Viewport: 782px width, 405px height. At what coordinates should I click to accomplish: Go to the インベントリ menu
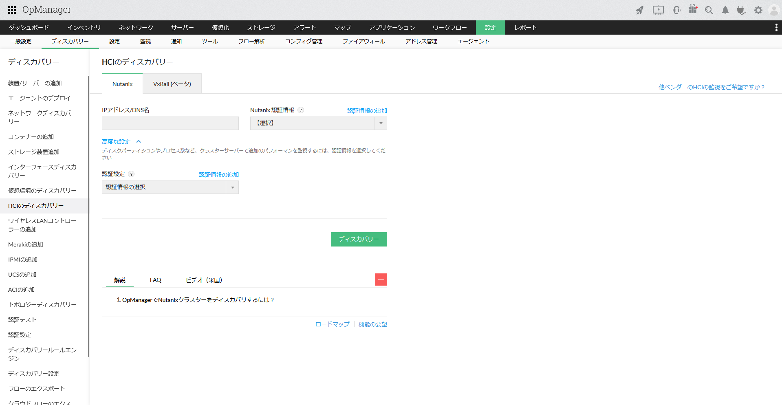pyautogui.click(x=84, y=27)
